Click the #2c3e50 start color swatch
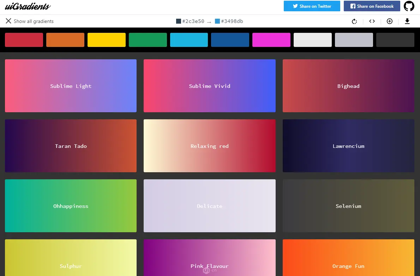 point(178,21)
